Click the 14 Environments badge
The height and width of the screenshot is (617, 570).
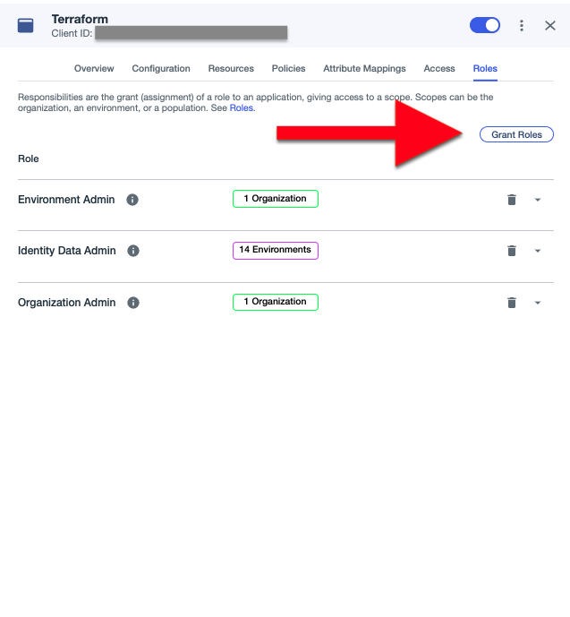pos(276,250)
